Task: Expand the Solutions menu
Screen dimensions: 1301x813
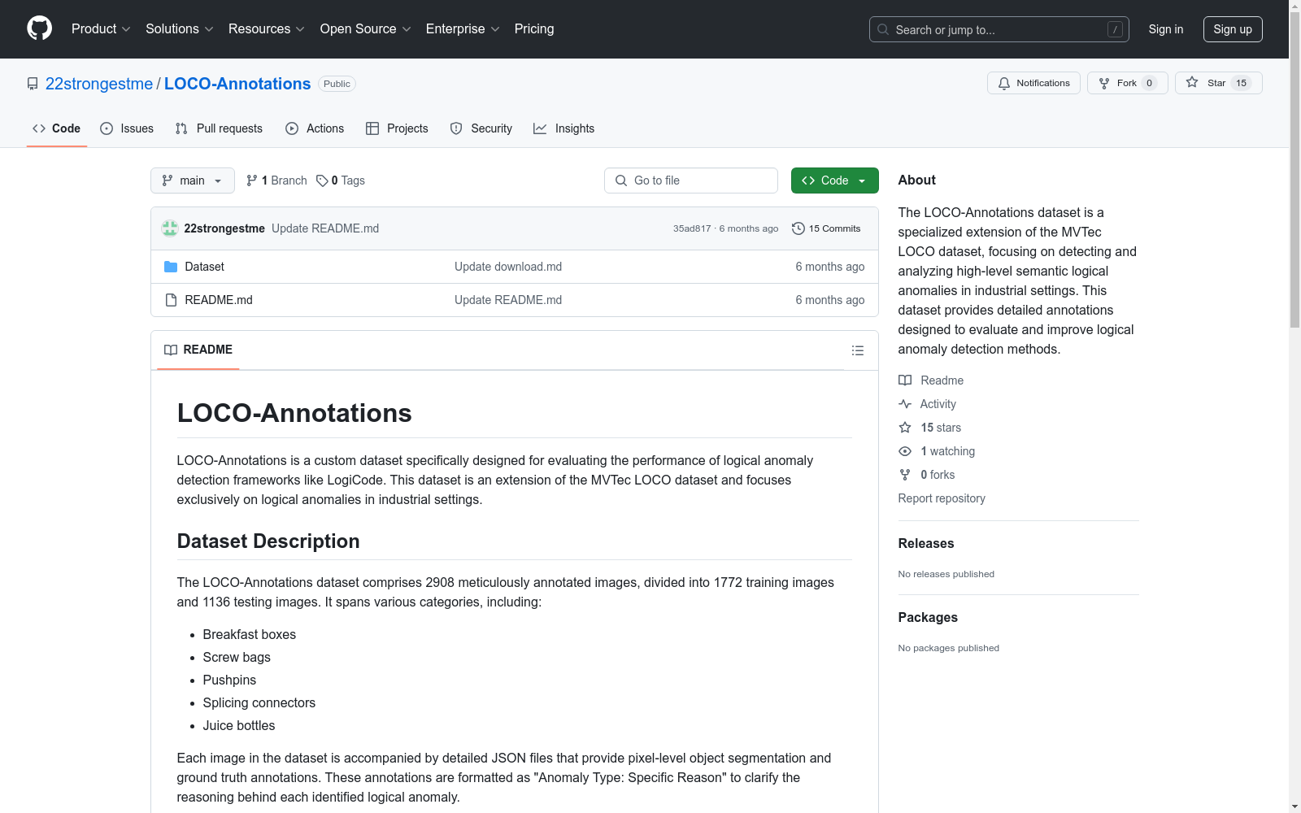Action: (180, 29)
